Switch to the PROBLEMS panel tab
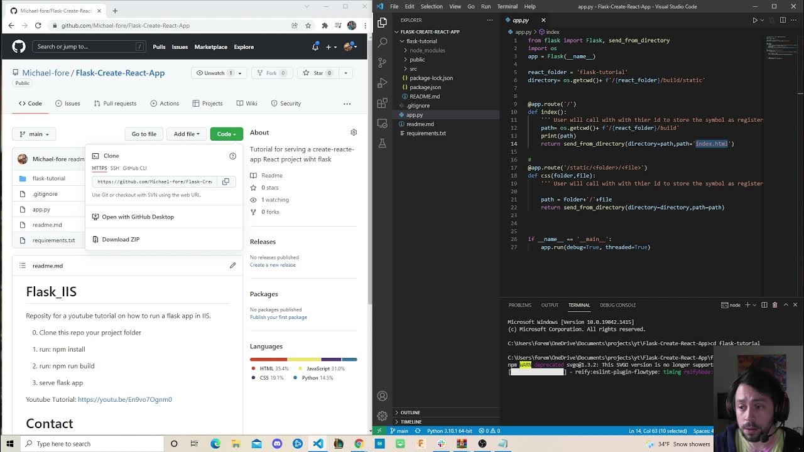804x452 pixels. (x=519, y=305)
